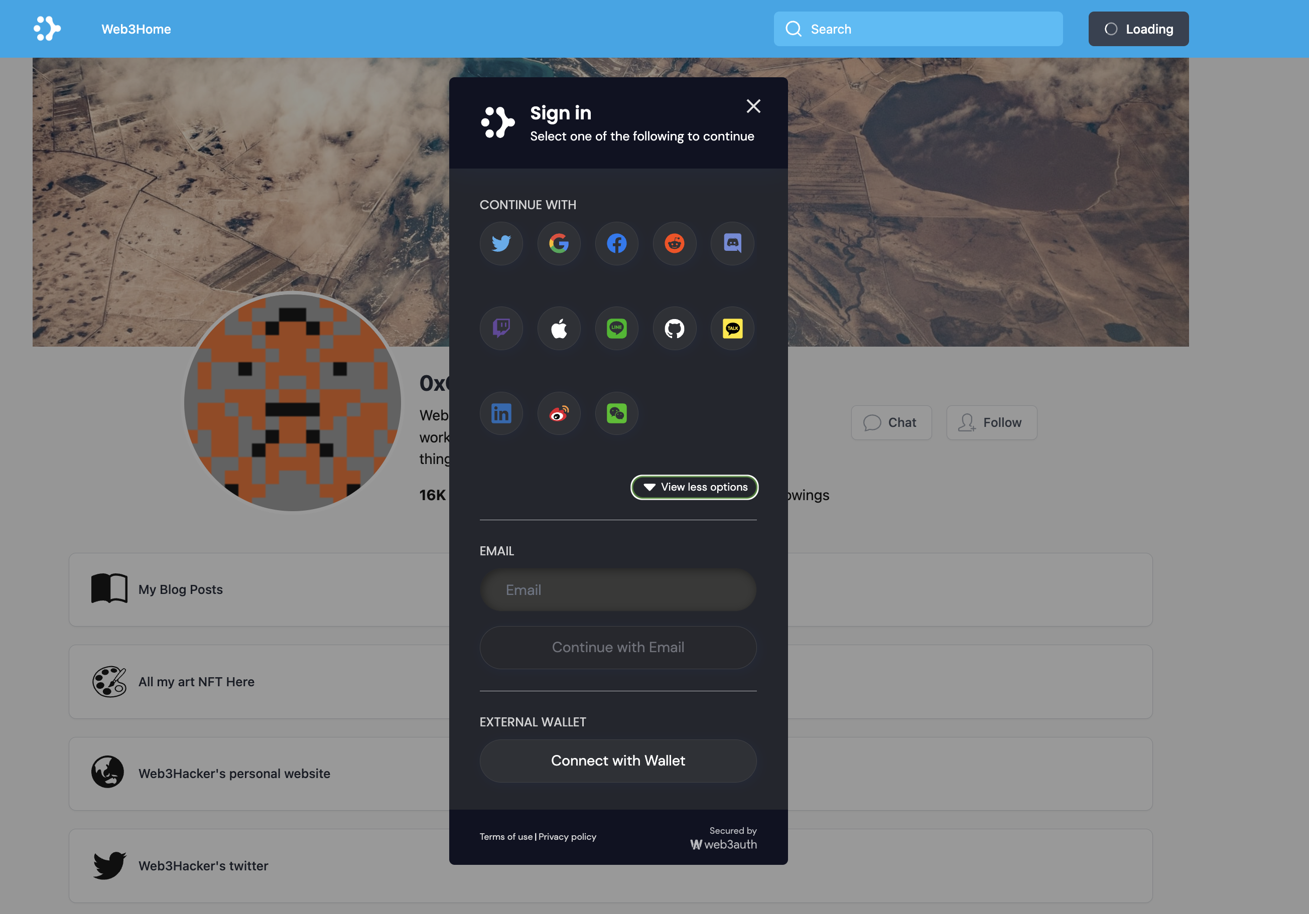Continue with the Facebook icon
Screen dimensions: 1309x914
[616, 243]
